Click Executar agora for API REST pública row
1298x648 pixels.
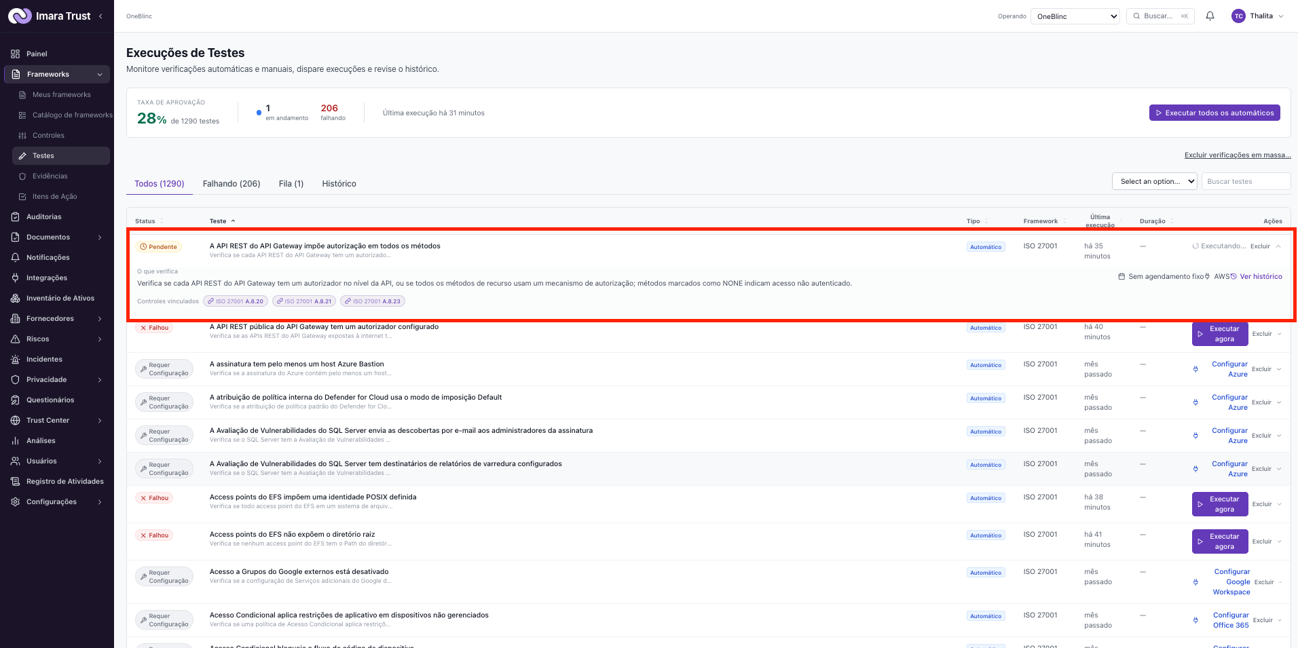(x=1219, y=334)
